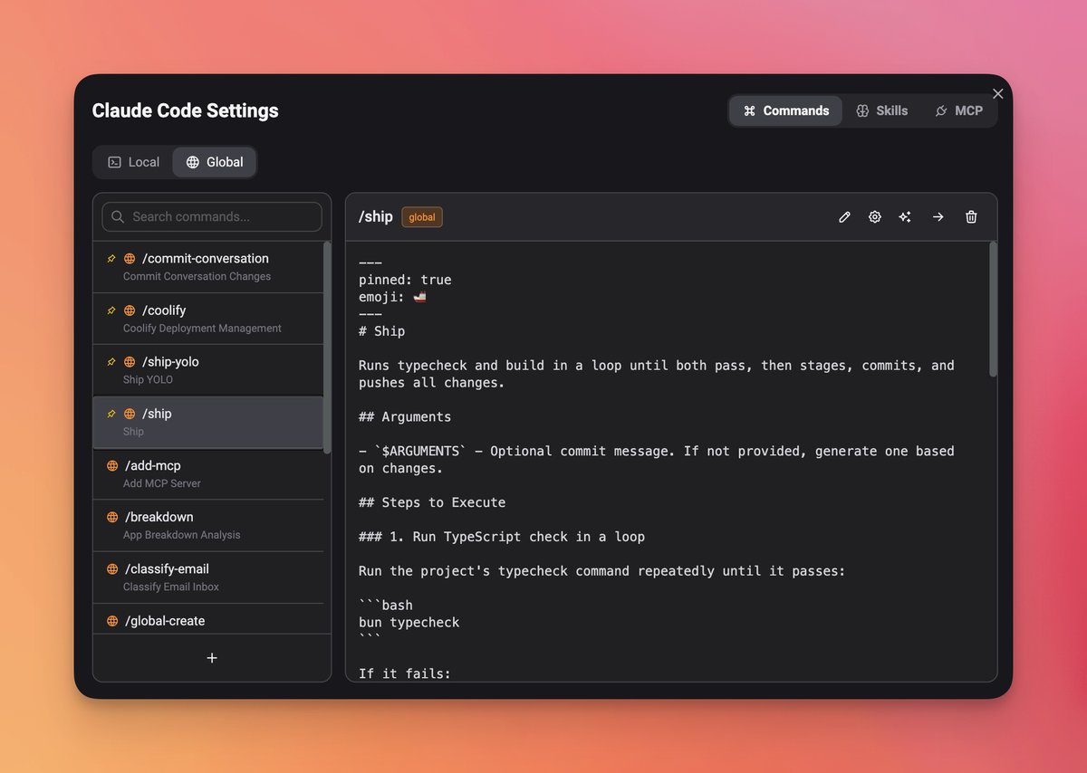Screen dimensions: 1087x773
Task: Open the gear settings icon for /ship
Action: 875,217
